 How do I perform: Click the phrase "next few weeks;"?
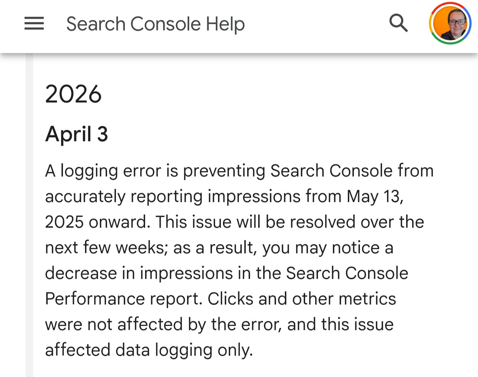coord(107,248)
